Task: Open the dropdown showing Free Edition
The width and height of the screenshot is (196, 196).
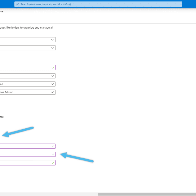Action: [27, 92]
